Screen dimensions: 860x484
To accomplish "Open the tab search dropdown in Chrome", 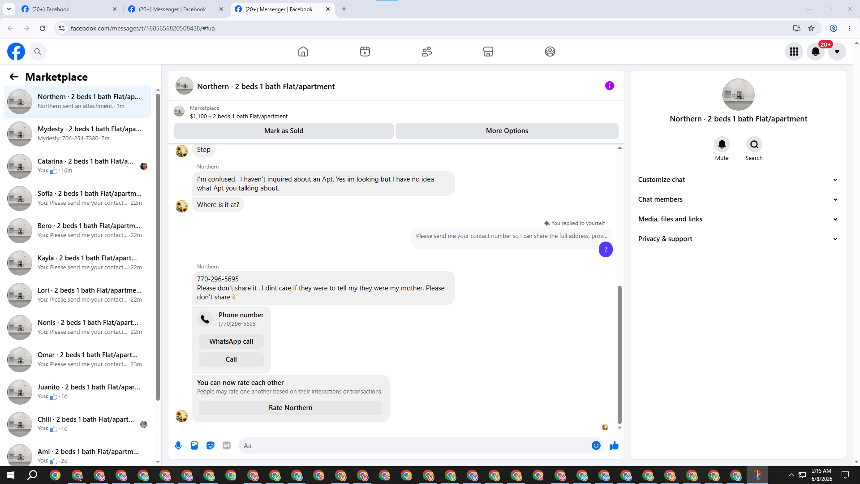I will (x=9, y=9).
